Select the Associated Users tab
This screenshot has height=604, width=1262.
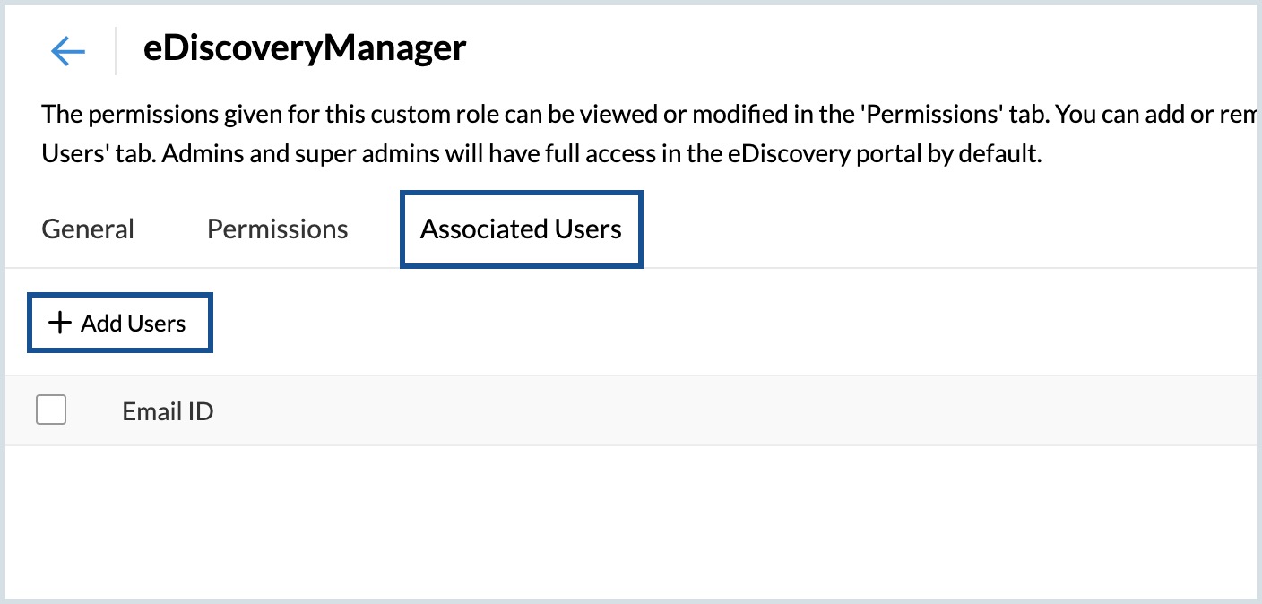(521, 229)
